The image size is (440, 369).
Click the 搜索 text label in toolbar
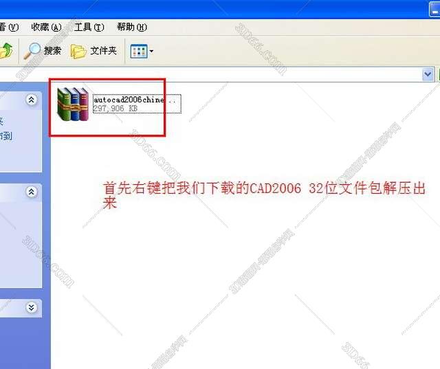[x=53, y=51]
